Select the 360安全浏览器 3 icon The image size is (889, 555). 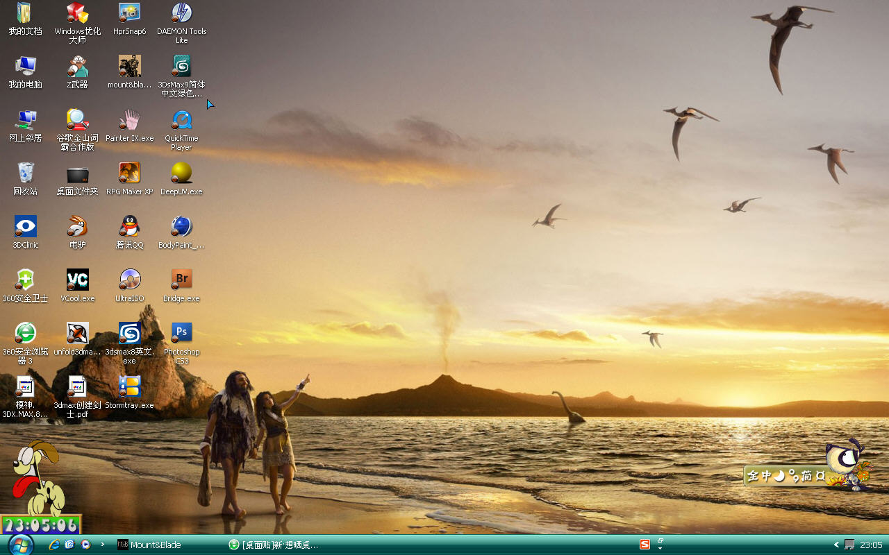25,343
